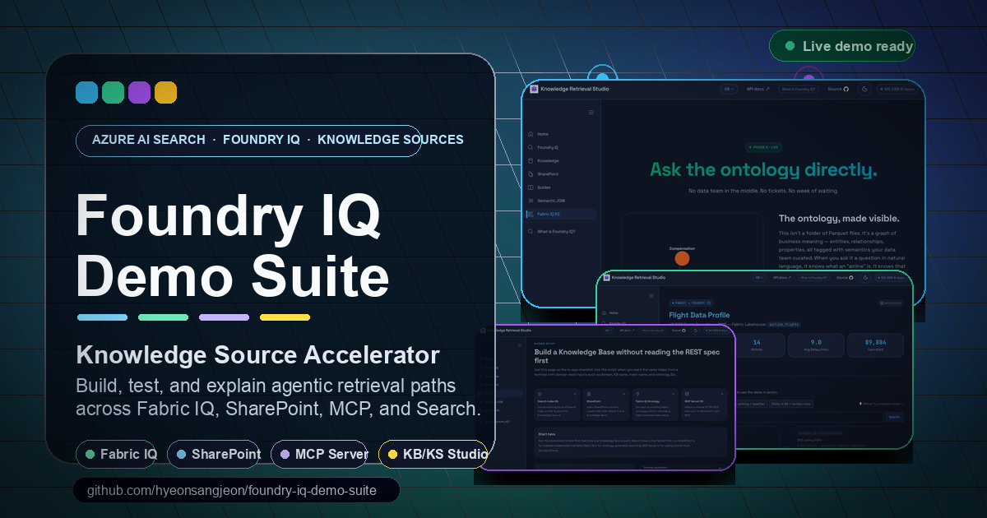Open API docs link in top window
Image resolution: width=987 pixels, height=518 pixels.
tap(758, 89)
